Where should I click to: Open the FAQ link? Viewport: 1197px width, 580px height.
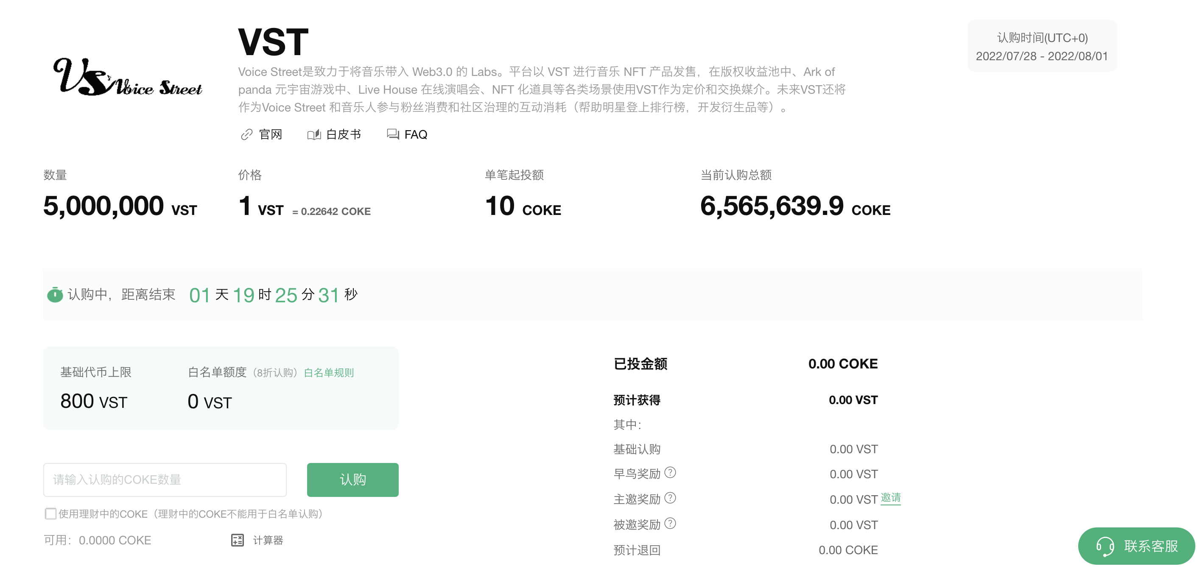416,135
